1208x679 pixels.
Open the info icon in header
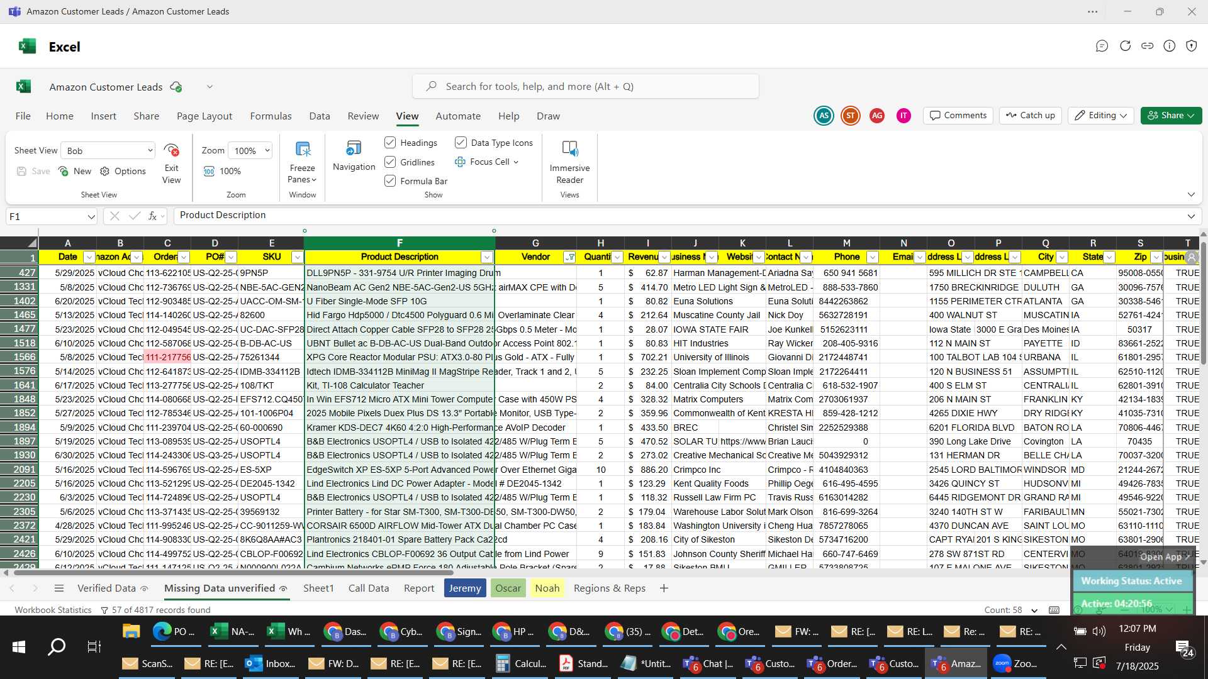pos(1169,46)
